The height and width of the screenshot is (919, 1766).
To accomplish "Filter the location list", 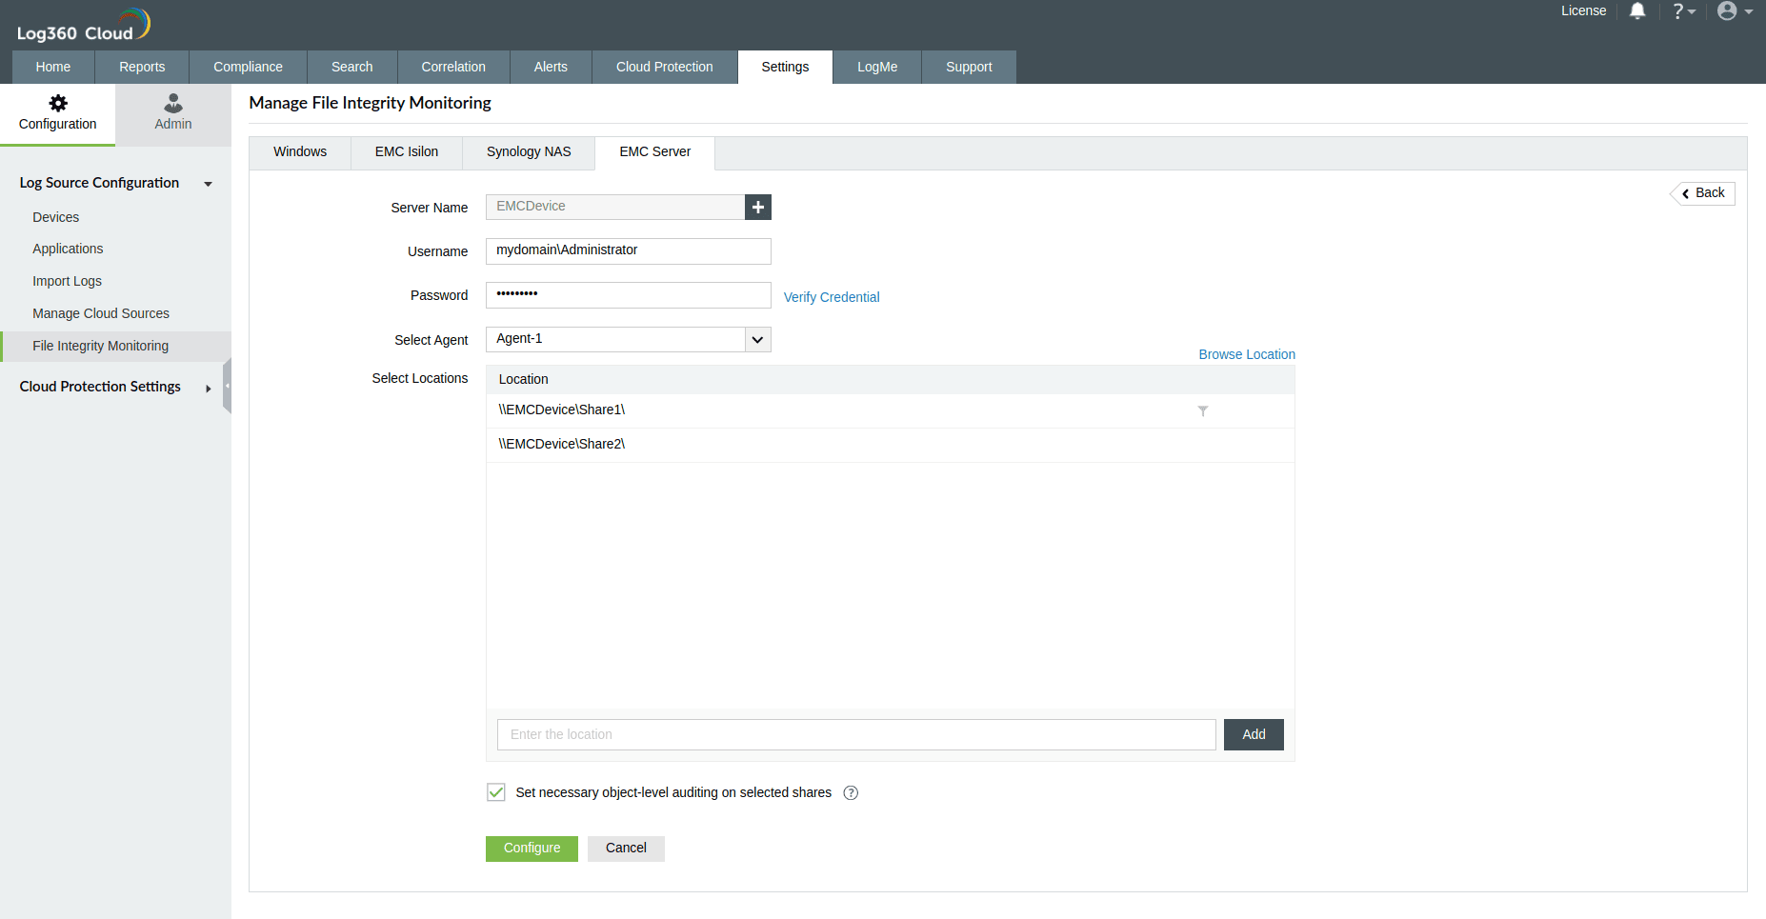I will pyautogui.click(x=1203, y=411).
